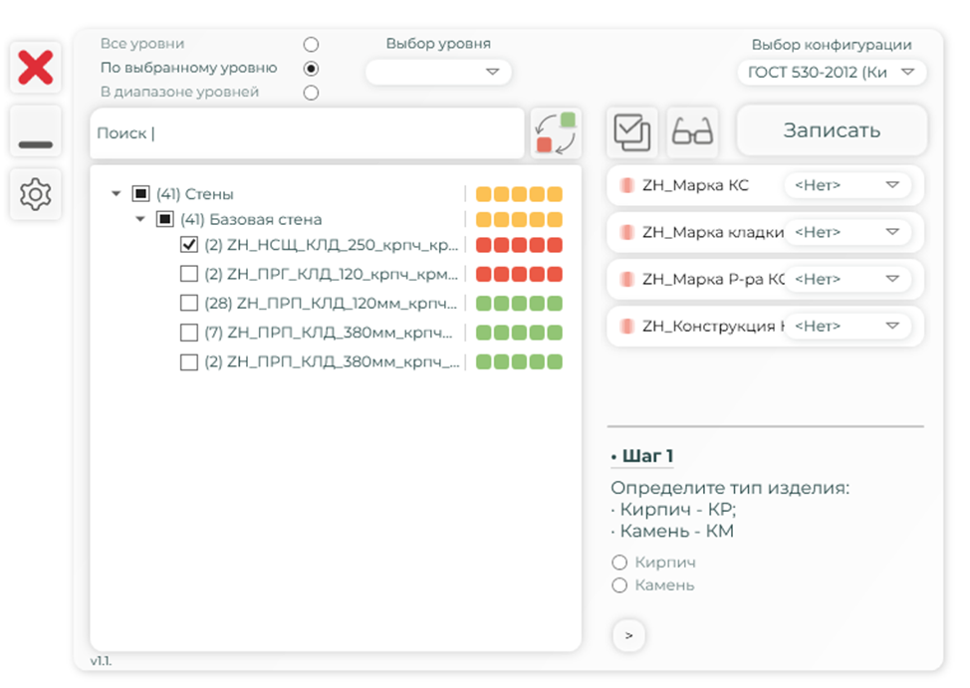Toggle the '(41) Стены' checkbox
970x688 pixels.
[141, 193]
